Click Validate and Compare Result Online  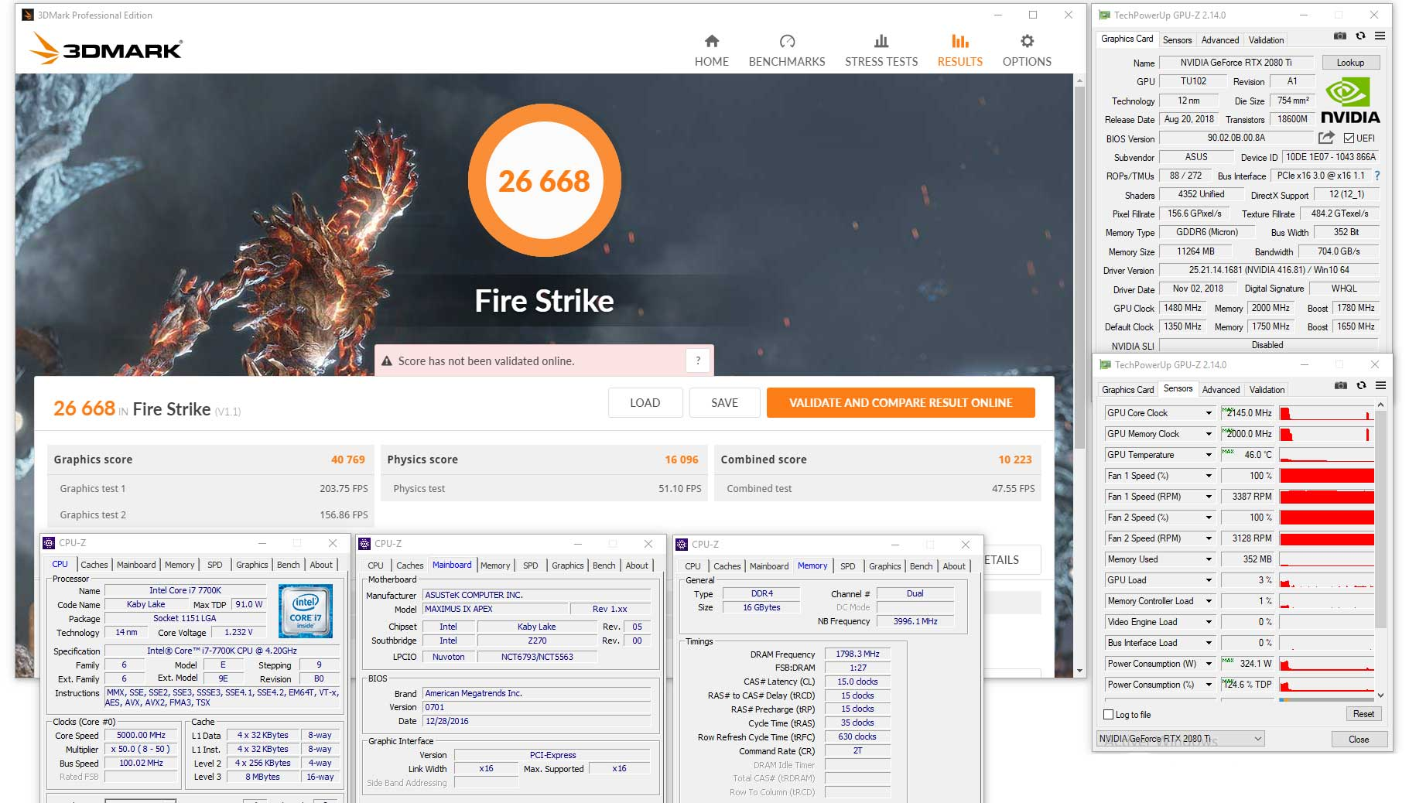(x=900, y=402)
